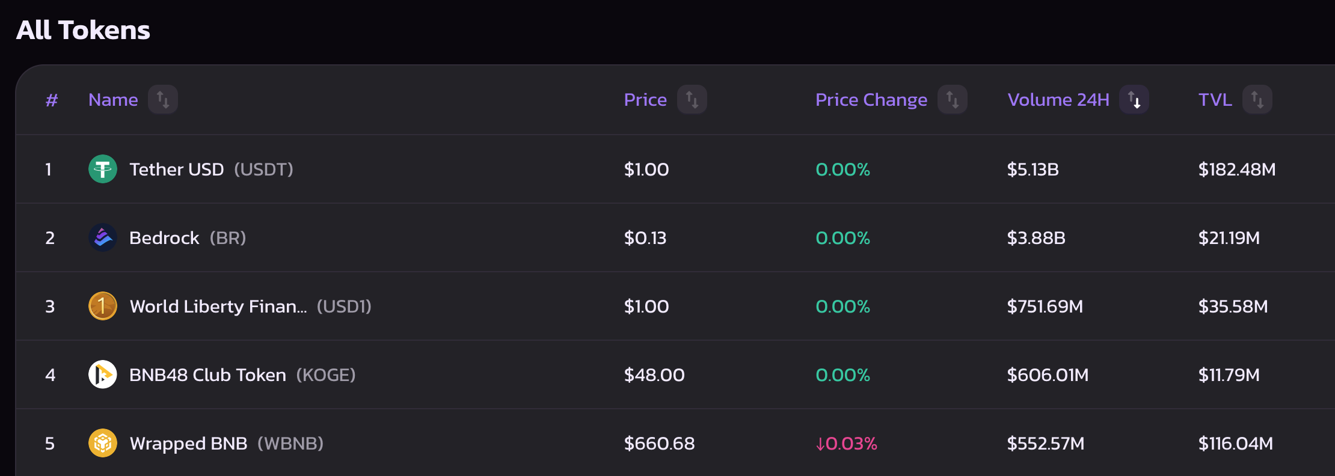Toggle TVL sort arrows icon
Viewport: 1335px width, 476px height.
tap(1257, 99)
